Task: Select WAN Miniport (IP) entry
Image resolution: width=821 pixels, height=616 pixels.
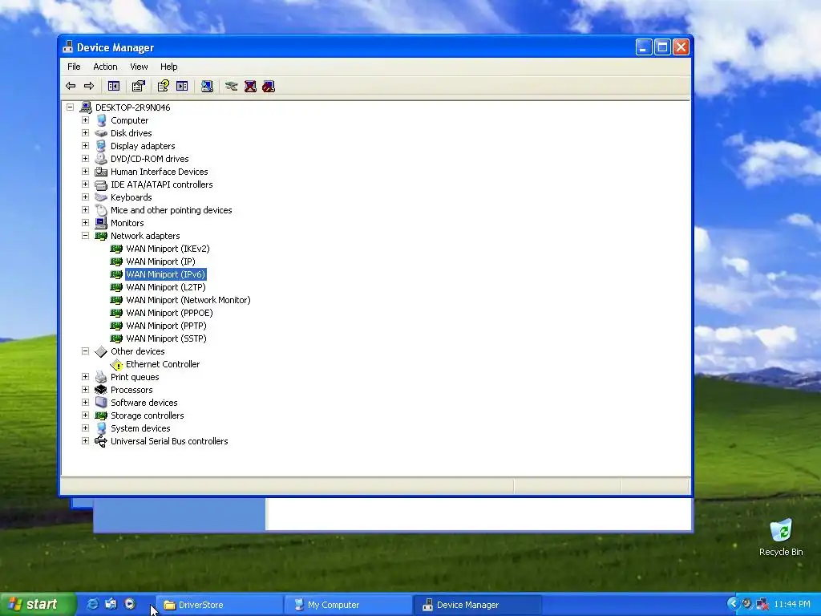Action: click(x=160, y=262)
